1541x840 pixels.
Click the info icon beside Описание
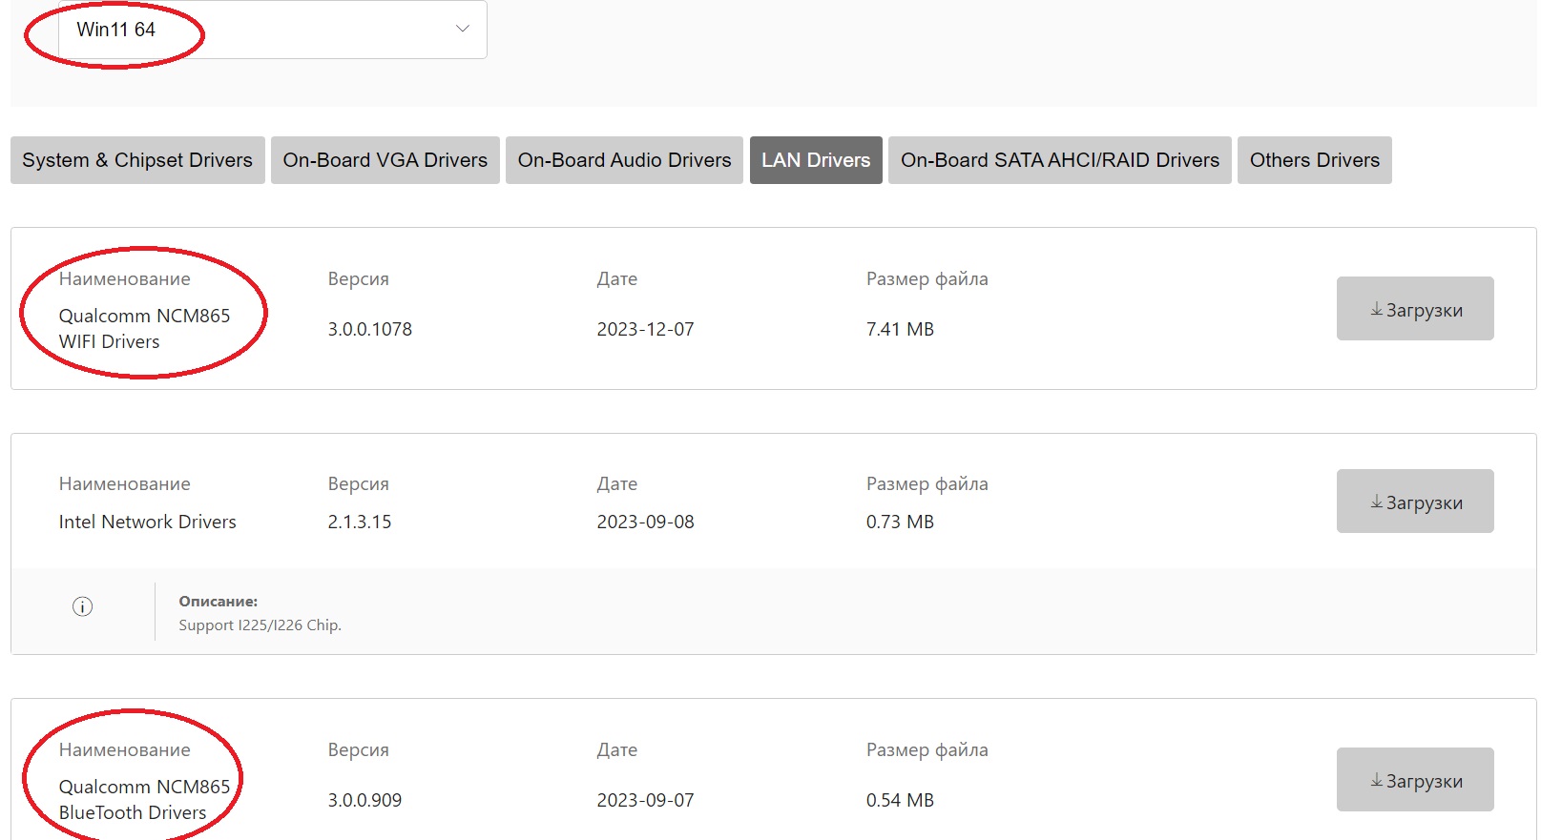click(x=83, y=606)
